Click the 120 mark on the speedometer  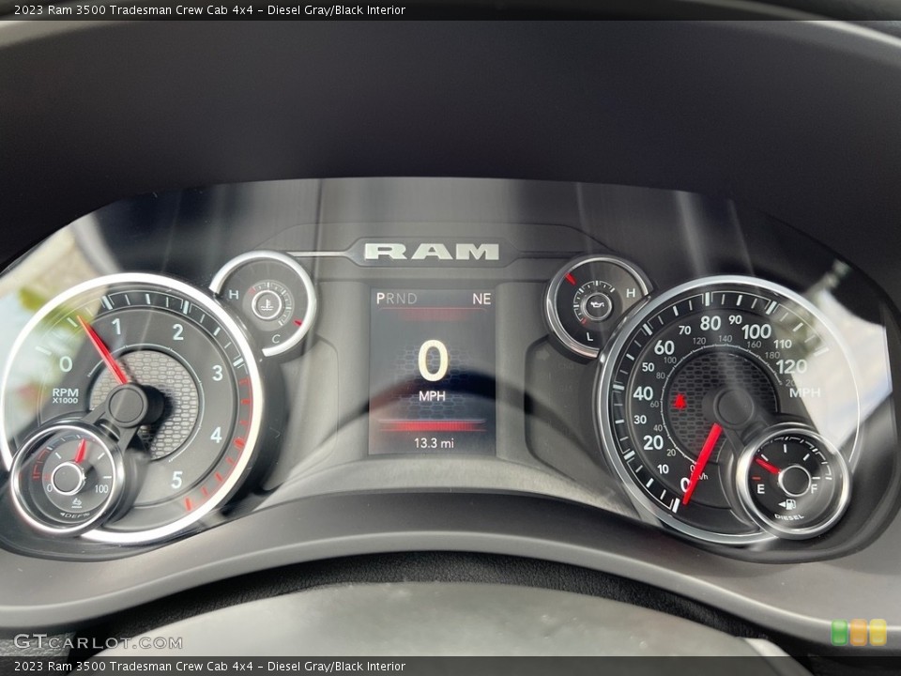click(791, 366)
